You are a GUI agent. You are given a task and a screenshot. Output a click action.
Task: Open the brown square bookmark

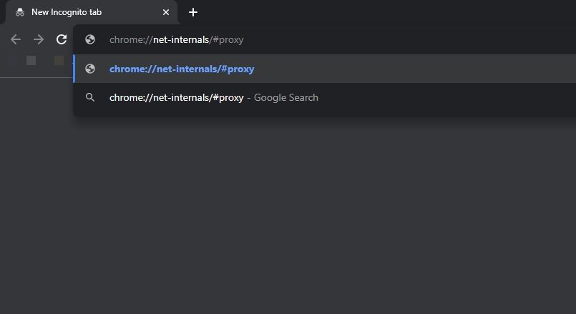pyautogui.click(x=59, y=61)
